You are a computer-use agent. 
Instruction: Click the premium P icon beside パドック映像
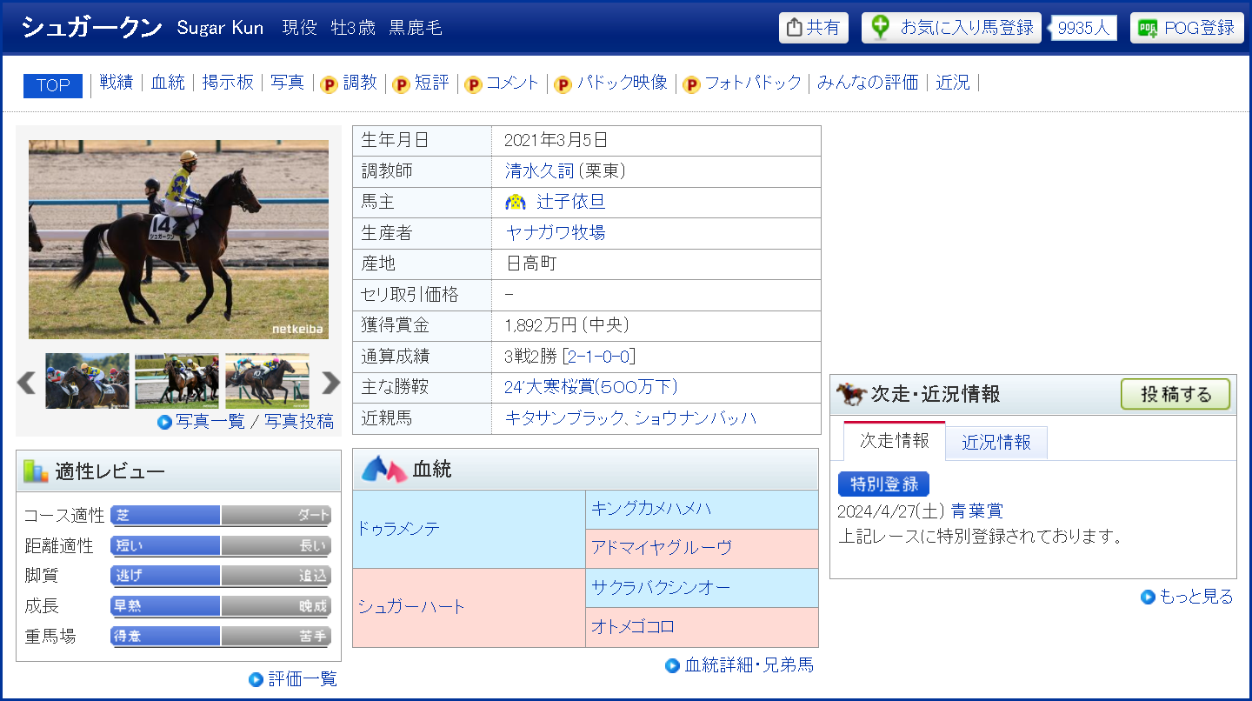563,83
